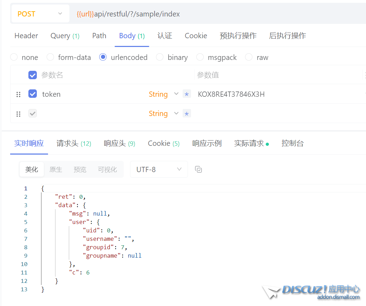The height and width of the screenshot is (306, 366).
Task: Open the String type dropdown for token
Action: [x=163, y=94]
